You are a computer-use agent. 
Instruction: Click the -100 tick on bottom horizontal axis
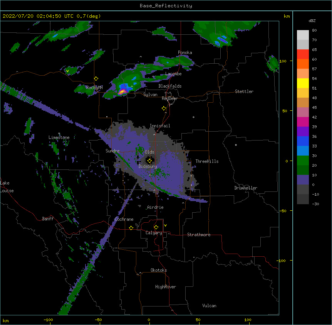[48, 320]
